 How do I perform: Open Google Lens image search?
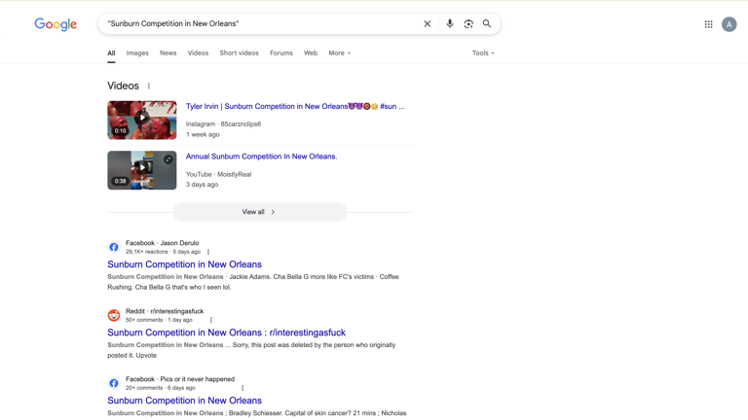point(468,23)
